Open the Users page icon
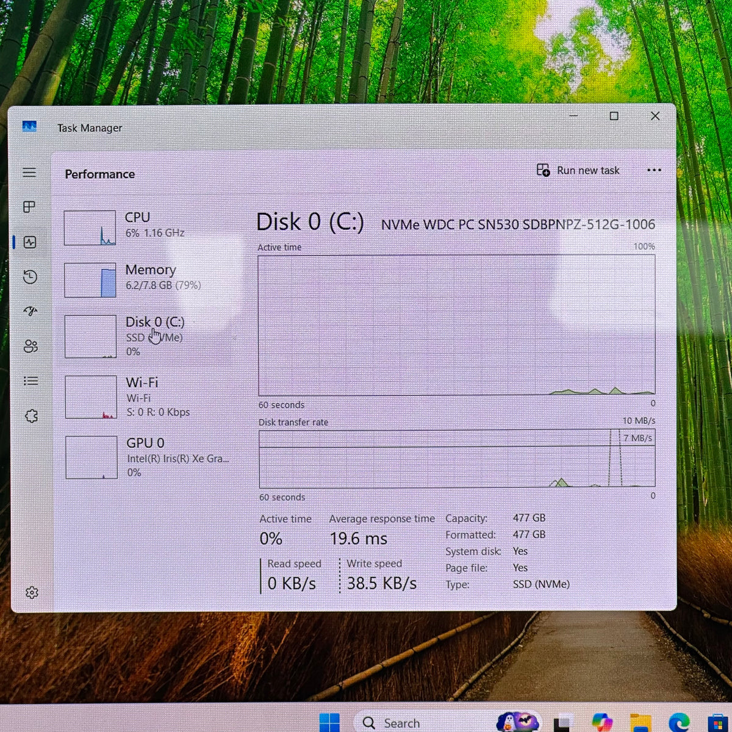This screenshot has width=732, height=732. (x=30, y=346)
